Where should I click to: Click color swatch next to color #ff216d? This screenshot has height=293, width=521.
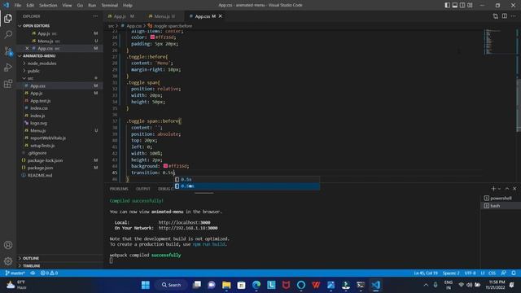pyautogui.click(x=152, y=37)
